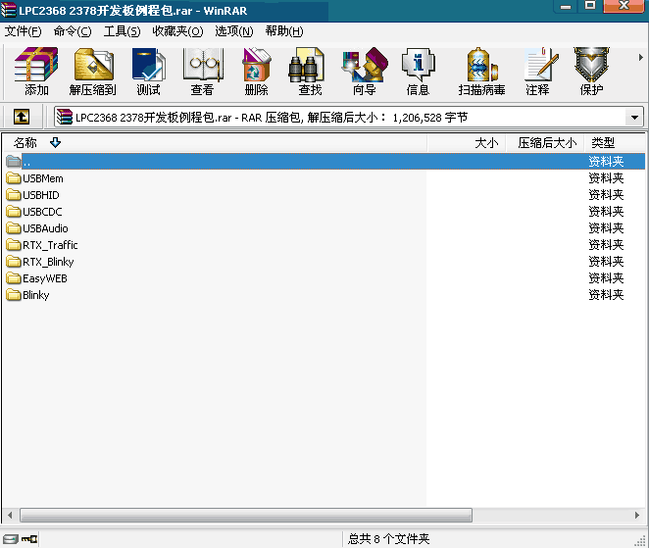Show more toolbar buttons via right arrow
The width and height of the screenshot is (649, 548).
pos(641,58)
